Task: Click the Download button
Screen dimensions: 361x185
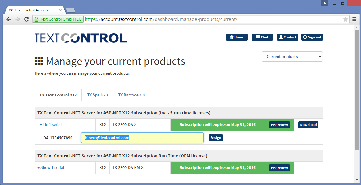Action: click(308, 125)
